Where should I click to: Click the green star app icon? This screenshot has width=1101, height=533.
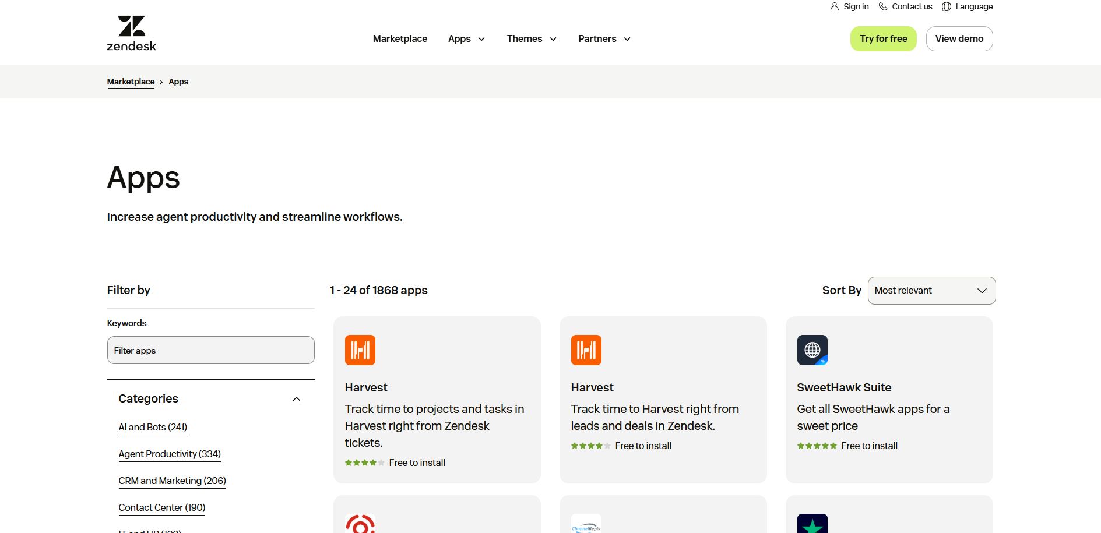[x=812, y=524]
